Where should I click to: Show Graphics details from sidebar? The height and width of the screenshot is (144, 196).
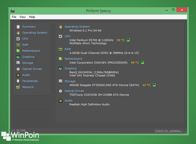28,57
